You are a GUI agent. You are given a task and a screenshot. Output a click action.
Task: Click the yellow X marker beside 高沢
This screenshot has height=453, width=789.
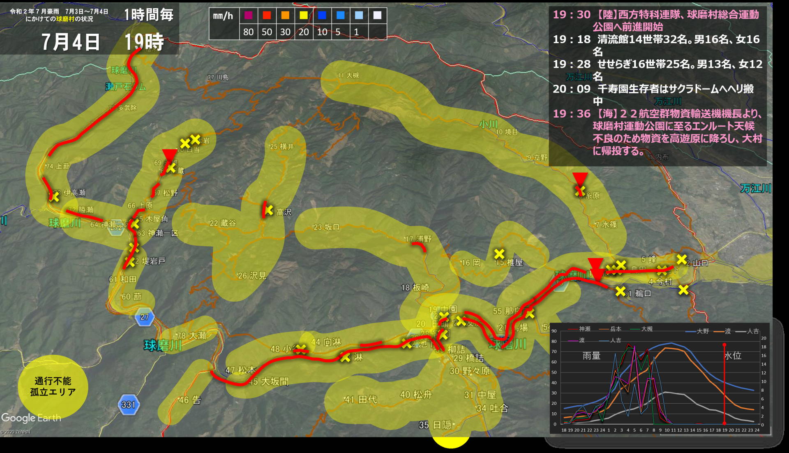coord(269,210)
